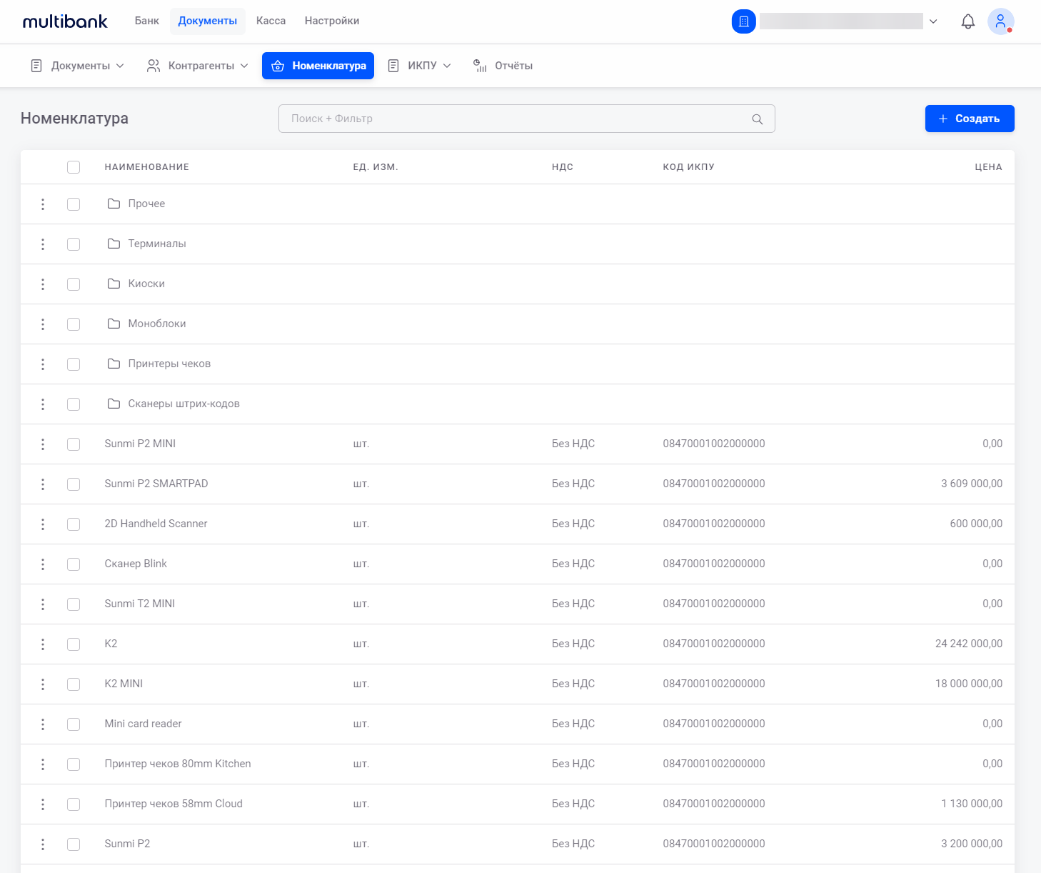This screenshot has height=873, width=1041.
Task: Open the Документы top tab
Action: (x=208, y=21)
